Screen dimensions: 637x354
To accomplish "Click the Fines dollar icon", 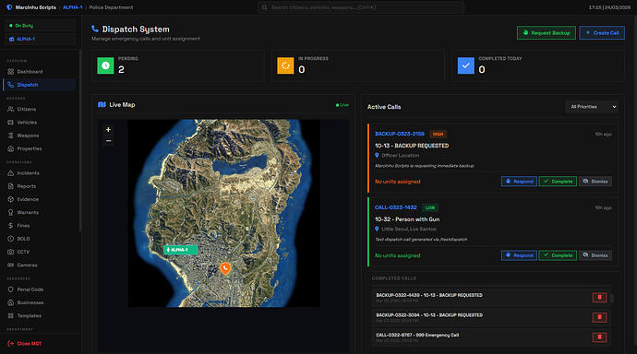I will click(x=10, y=226).
